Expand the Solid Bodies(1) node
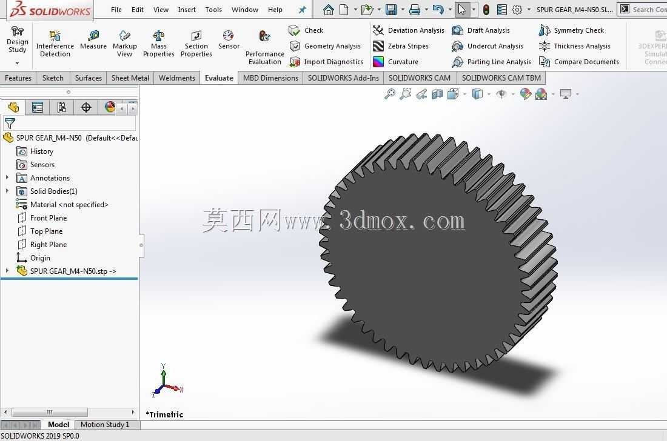This screenshot has height=441, width=667. tap(7, 191)
